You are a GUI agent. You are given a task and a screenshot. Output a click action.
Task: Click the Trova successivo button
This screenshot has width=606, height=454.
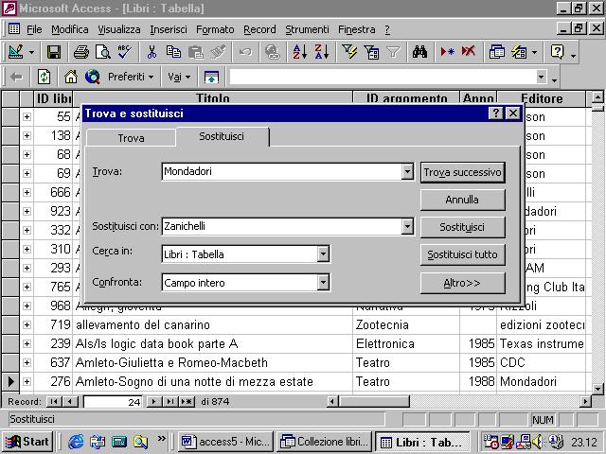(x=463, y=172)
